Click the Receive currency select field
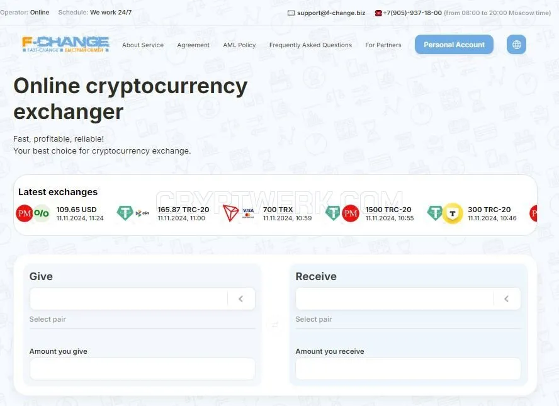Viewport: 559px width, 406px height. 408,299
